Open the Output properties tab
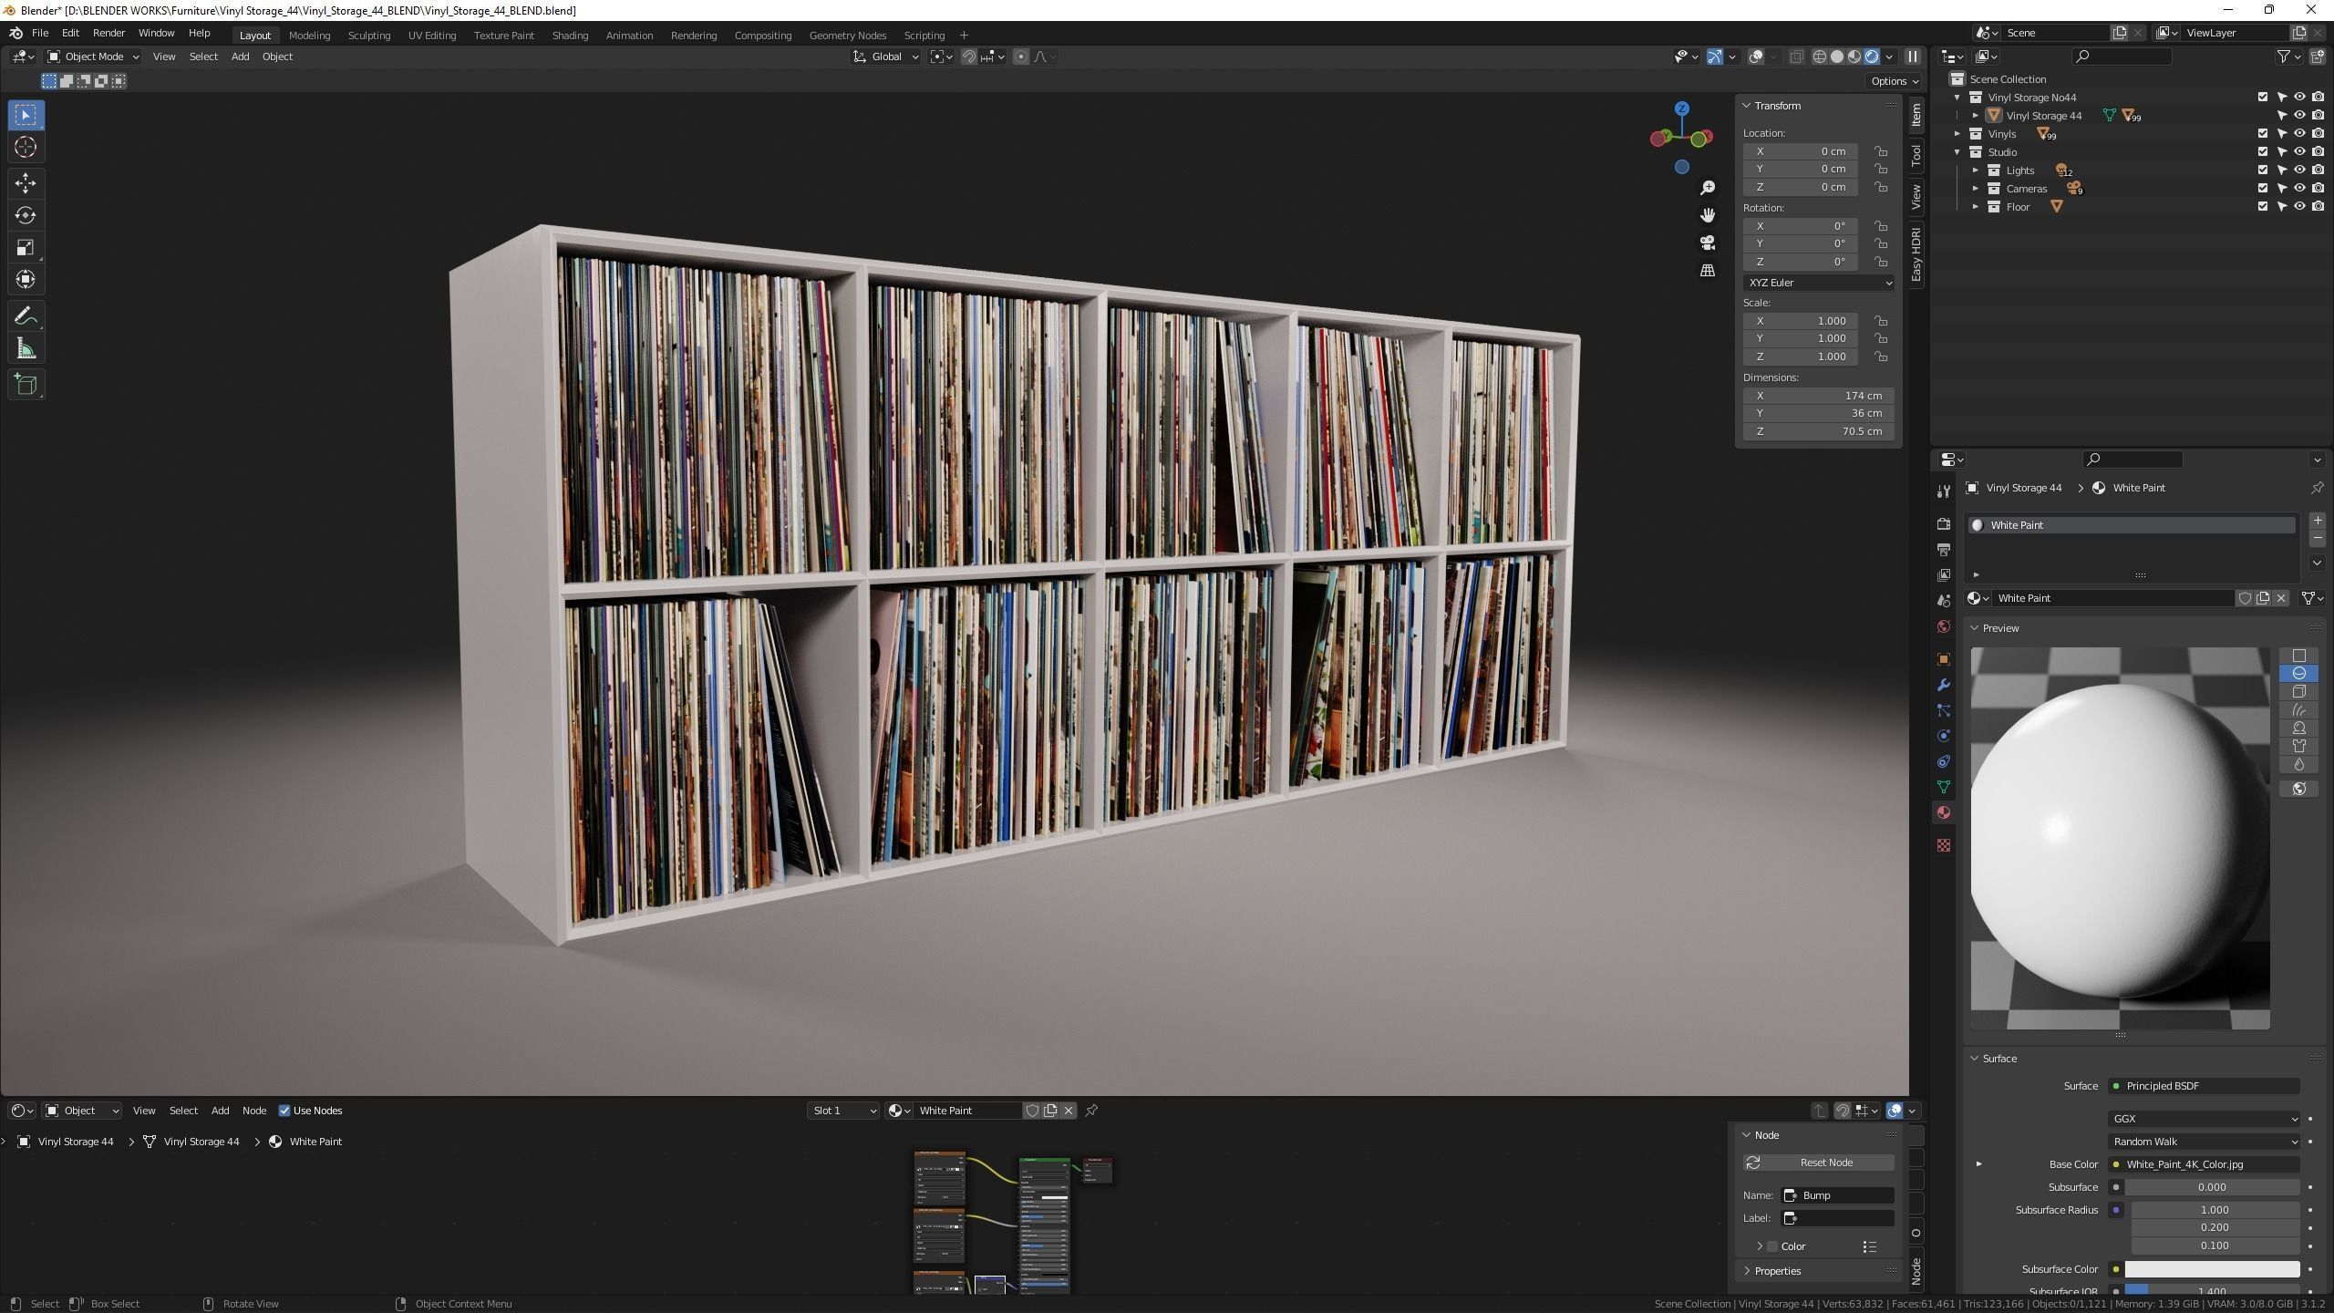 [x=1944, y=550]
